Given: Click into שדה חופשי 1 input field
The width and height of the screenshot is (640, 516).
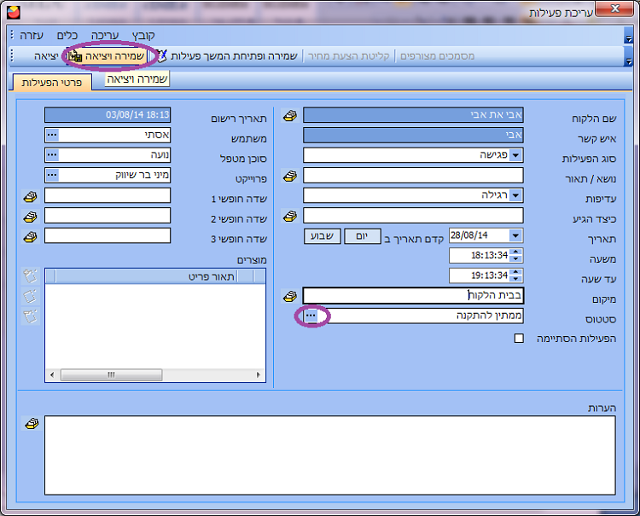Looking at the screenshot, I should (x=108, y=195).
